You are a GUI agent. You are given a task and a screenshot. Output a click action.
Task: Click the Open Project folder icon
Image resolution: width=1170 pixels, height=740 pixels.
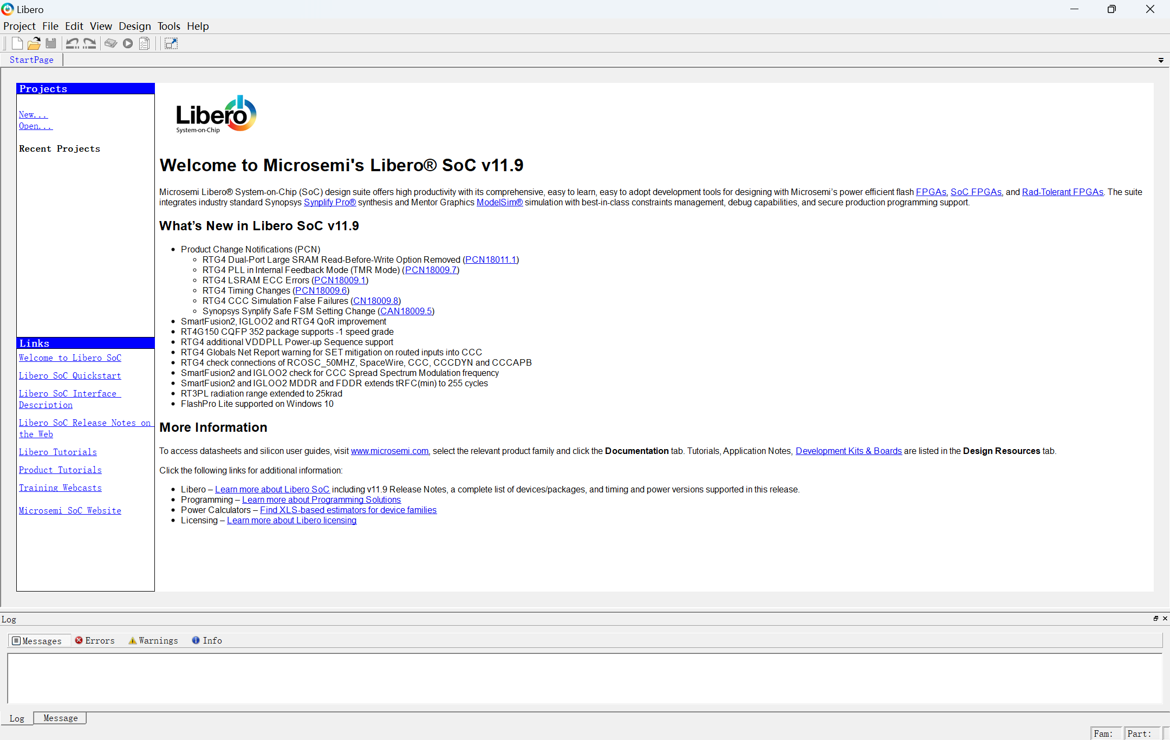(34, 43)
